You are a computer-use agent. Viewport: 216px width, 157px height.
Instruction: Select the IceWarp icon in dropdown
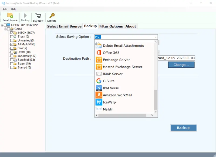click(99, 102)
